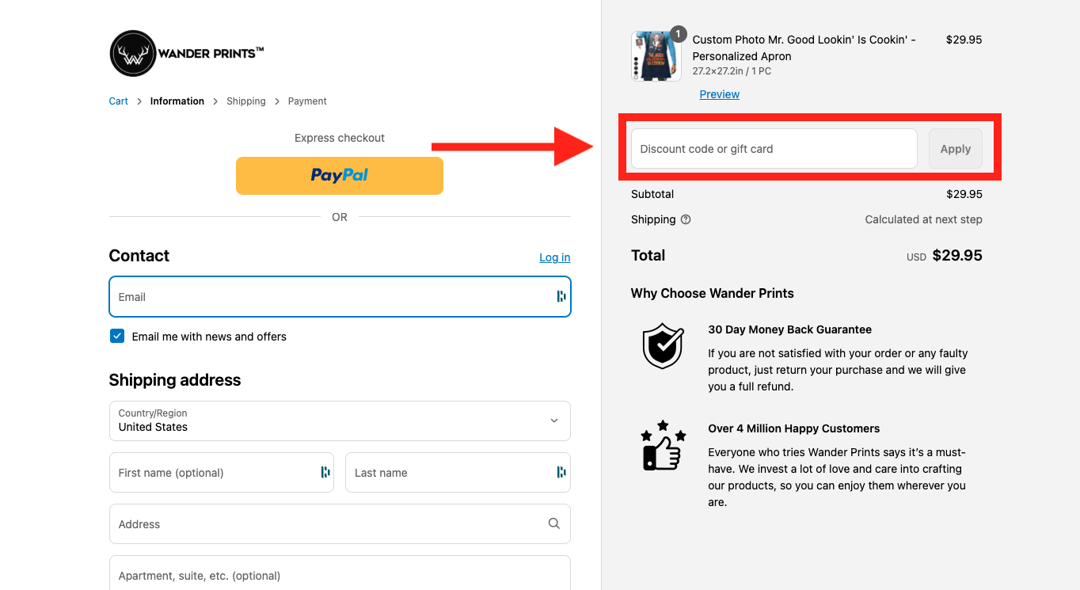This screenshot has width=1080, height=590.
Task: Click the Log in link
Action: tap(555, 257)
